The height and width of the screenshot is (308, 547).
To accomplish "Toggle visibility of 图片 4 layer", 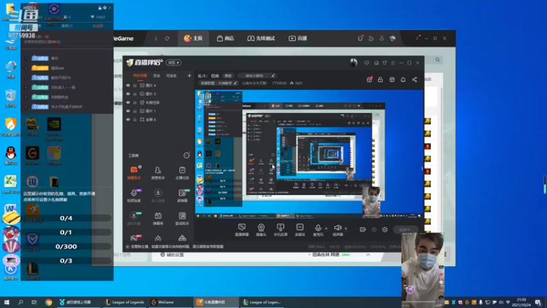I will 128,85.
